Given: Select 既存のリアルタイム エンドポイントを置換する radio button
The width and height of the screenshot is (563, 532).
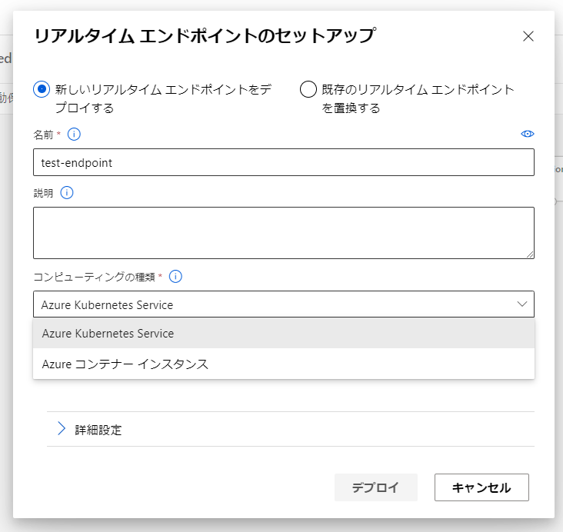Looking at the screenshot, I should 308,89.
